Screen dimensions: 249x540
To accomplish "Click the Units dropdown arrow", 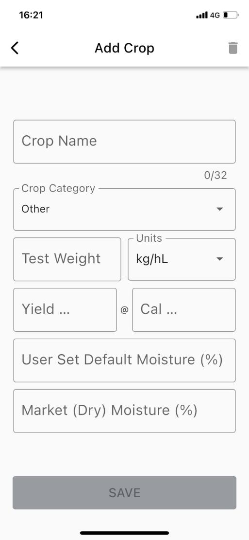I will pyautogui.click(x=220, y=259).
